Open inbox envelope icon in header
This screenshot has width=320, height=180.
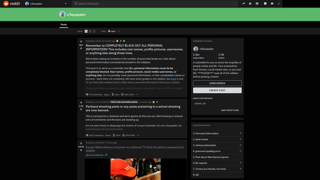coord(272,4)
